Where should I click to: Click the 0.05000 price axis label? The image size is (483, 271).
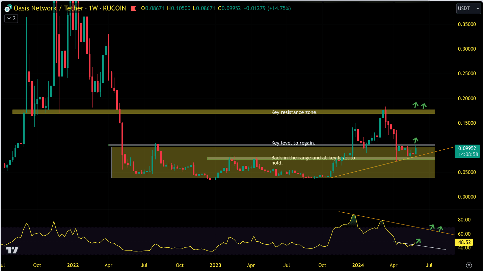pos(467,172)
